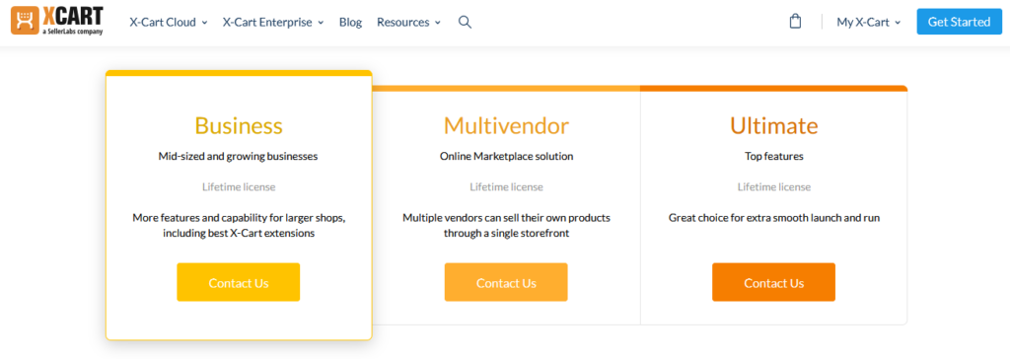Expand the X-Cart Cloud menu
The width and height of the screenshot is (1010, 359).
pos(168,22)
